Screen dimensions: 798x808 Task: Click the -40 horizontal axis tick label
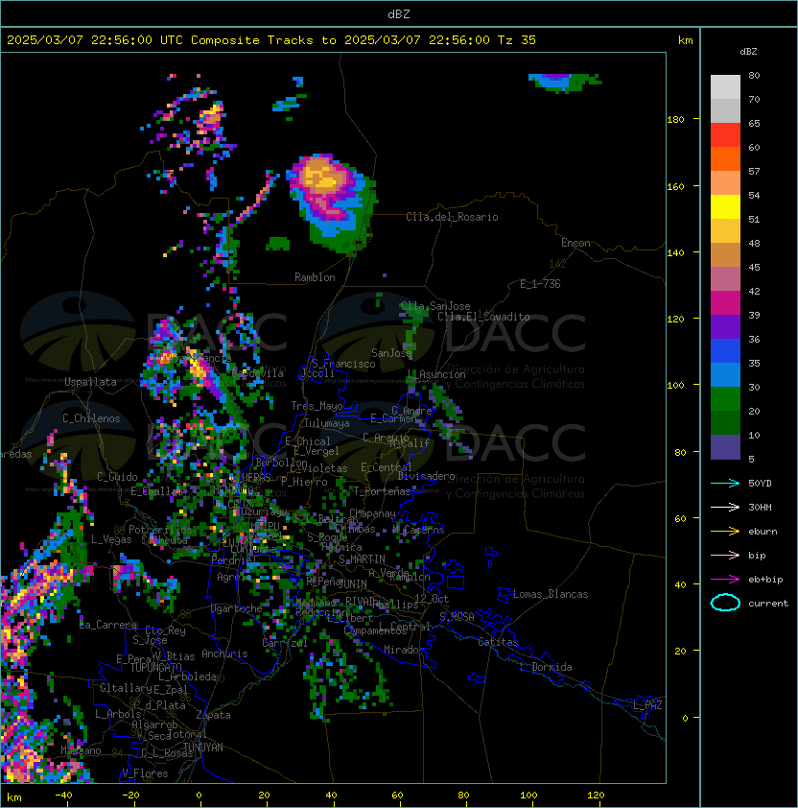click(x=63, y=796)
